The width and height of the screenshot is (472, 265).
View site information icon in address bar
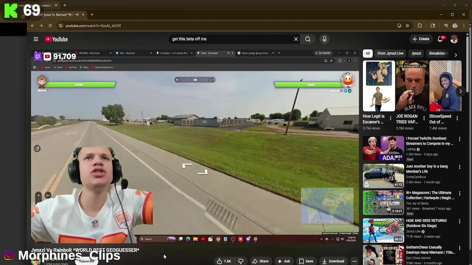pos(61,26)
